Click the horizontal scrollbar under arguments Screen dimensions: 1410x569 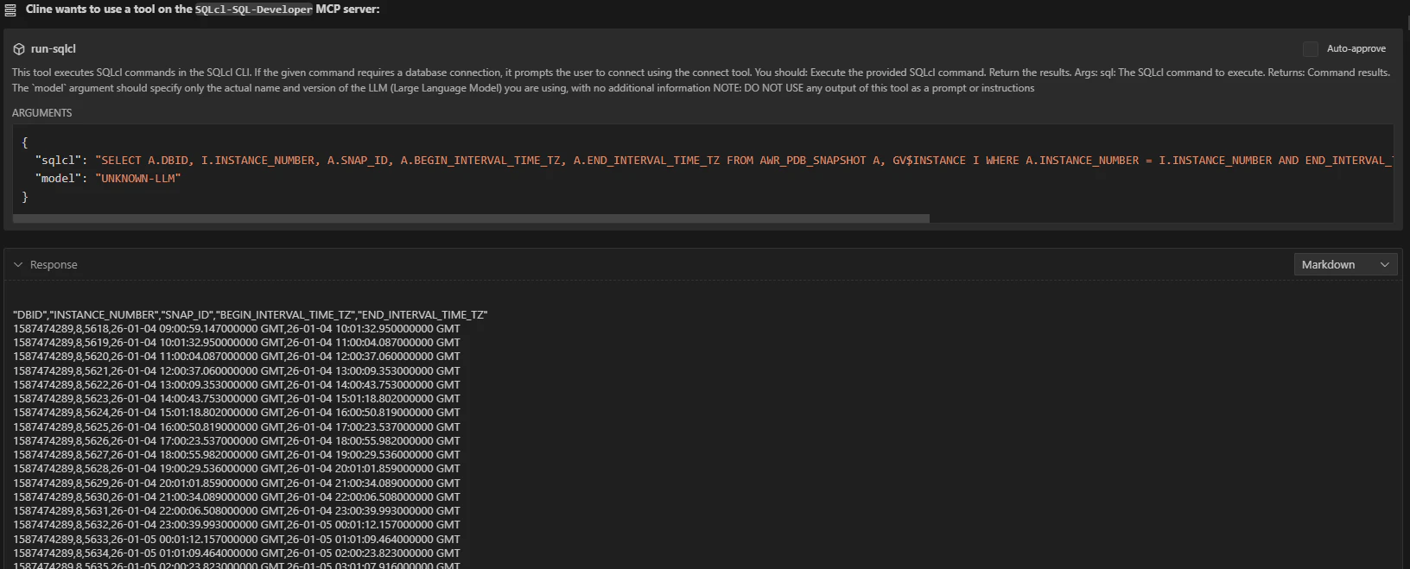471,218
